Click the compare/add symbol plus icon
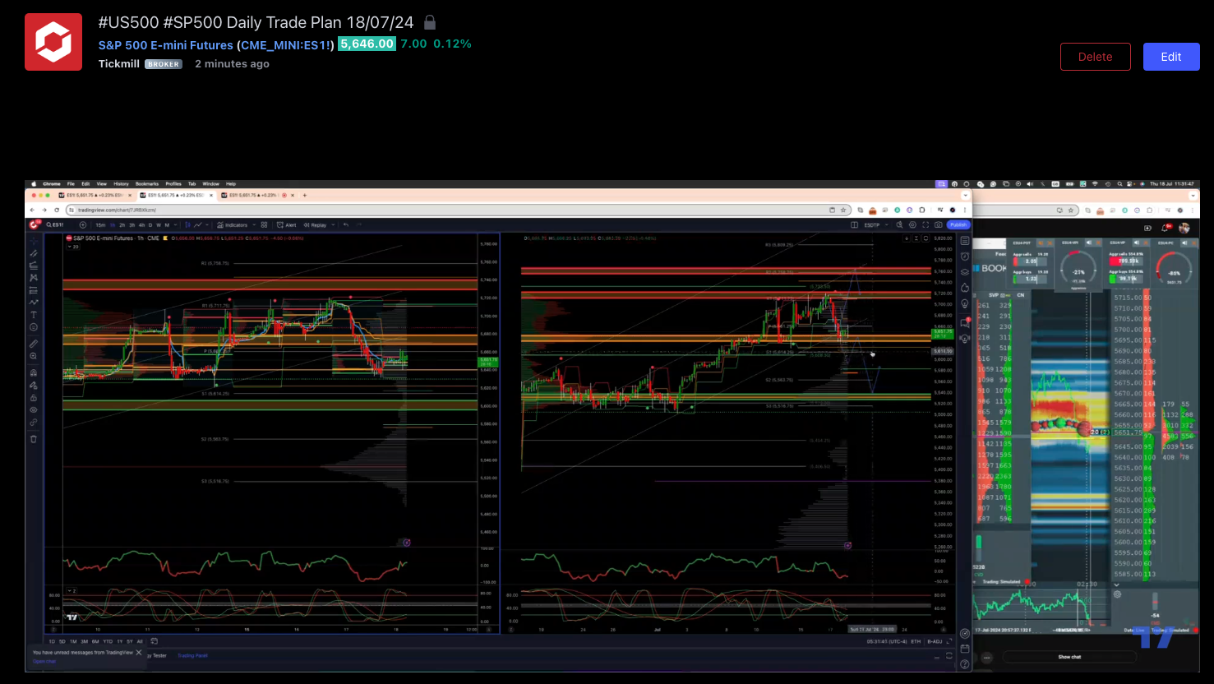Image resolution: width=1214 pixels, height=684 pixels. 83,224
